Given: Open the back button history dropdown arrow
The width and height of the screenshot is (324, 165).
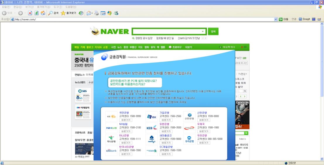Looking at the screenshot, I should click(15, 13).
